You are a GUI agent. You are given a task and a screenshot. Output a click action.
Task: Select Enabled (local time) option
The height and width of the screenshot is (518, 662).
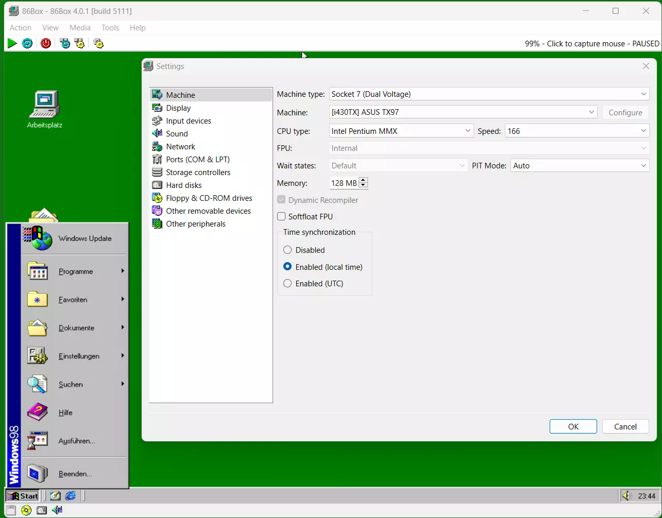323,267
